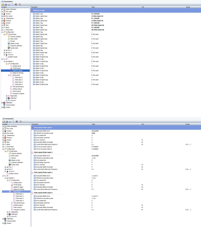Click the columns icon in top window toolbar
Screen dimensions: 201x227
point(16,4)
